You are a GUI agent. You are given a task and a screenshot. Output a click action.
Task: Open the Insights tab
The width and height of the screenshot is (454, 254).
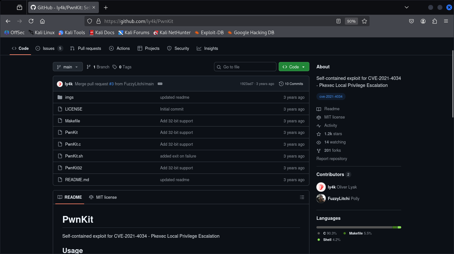tap(207, 48)
